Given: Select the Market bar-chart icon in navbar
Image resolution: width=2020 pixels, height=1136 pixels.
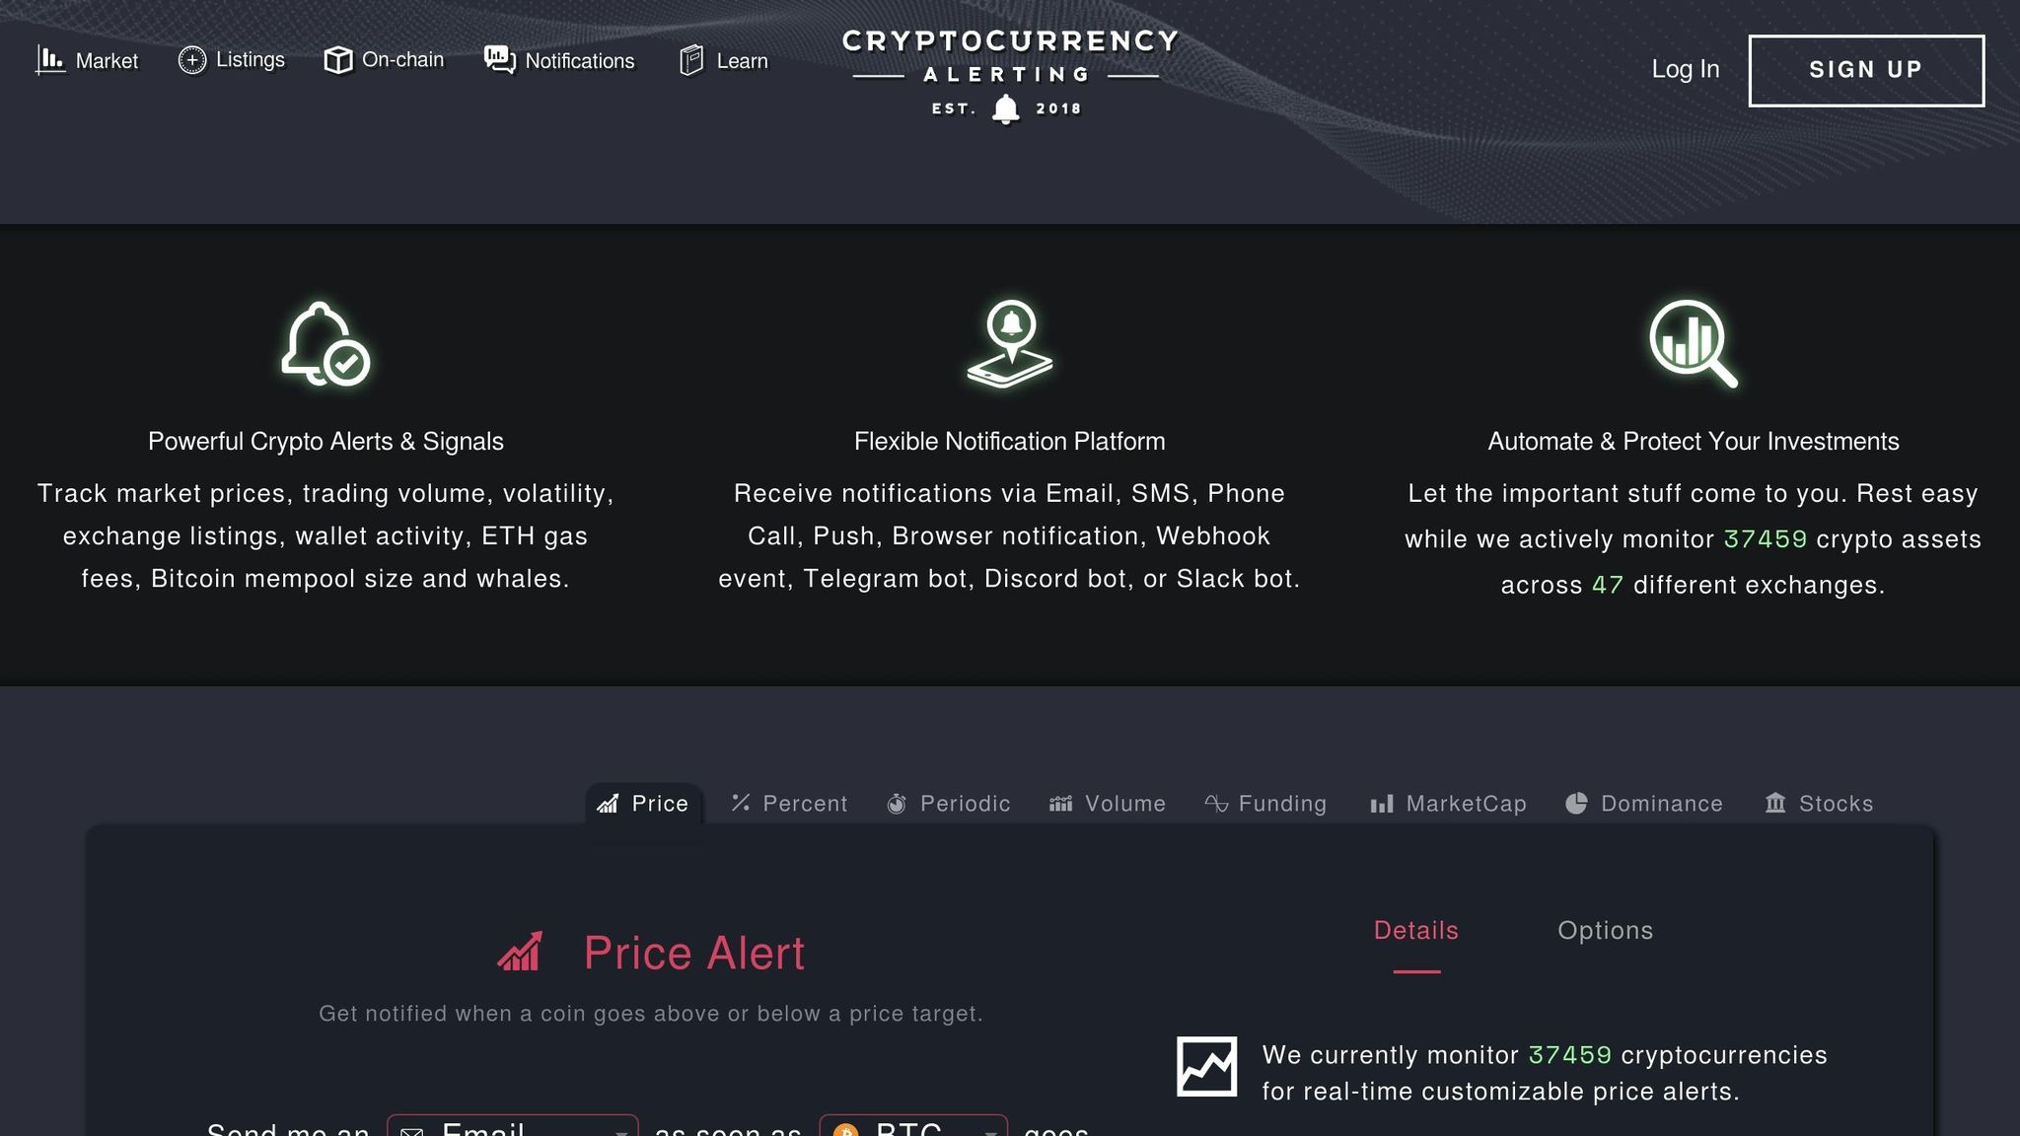Looking at the screenshot, I should point(48,60).
